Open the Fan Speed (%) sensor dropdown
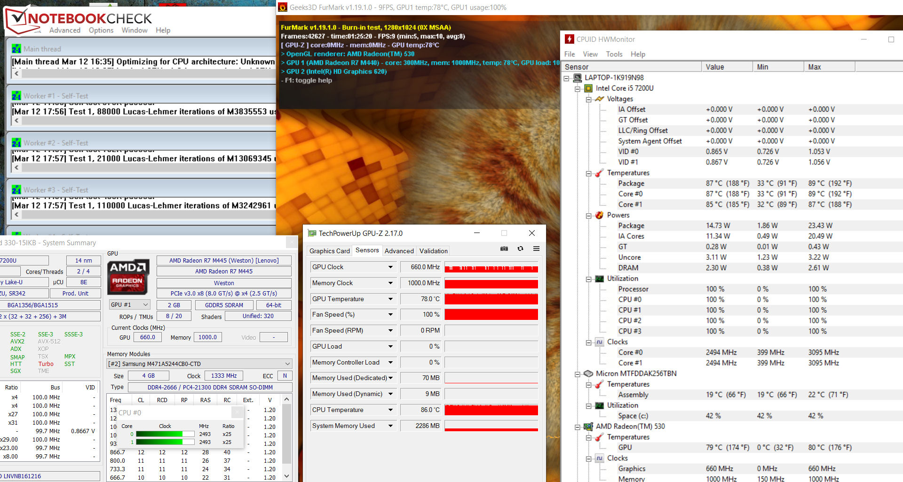The width and height of the screenshot is (903, 482). pyautogui.click(x=390, y=314)
